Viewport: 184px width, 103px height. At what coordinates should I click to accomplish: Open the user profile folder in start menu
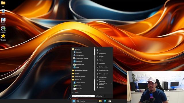(99, 50)
